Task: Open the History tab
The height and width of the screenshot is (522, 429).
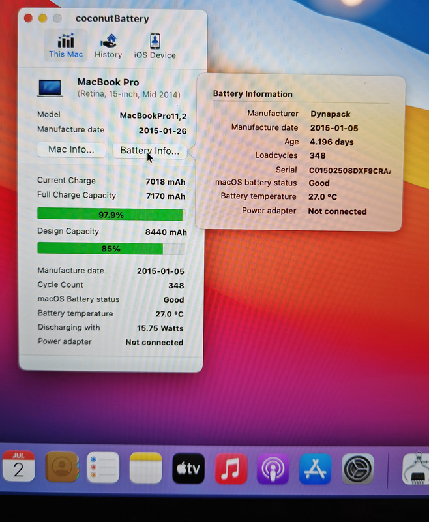Action: [108, 46]
